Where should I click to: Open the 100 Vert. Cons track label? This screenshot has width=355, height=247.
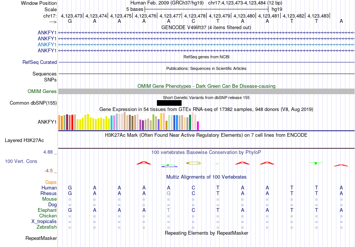coord(21,161)
